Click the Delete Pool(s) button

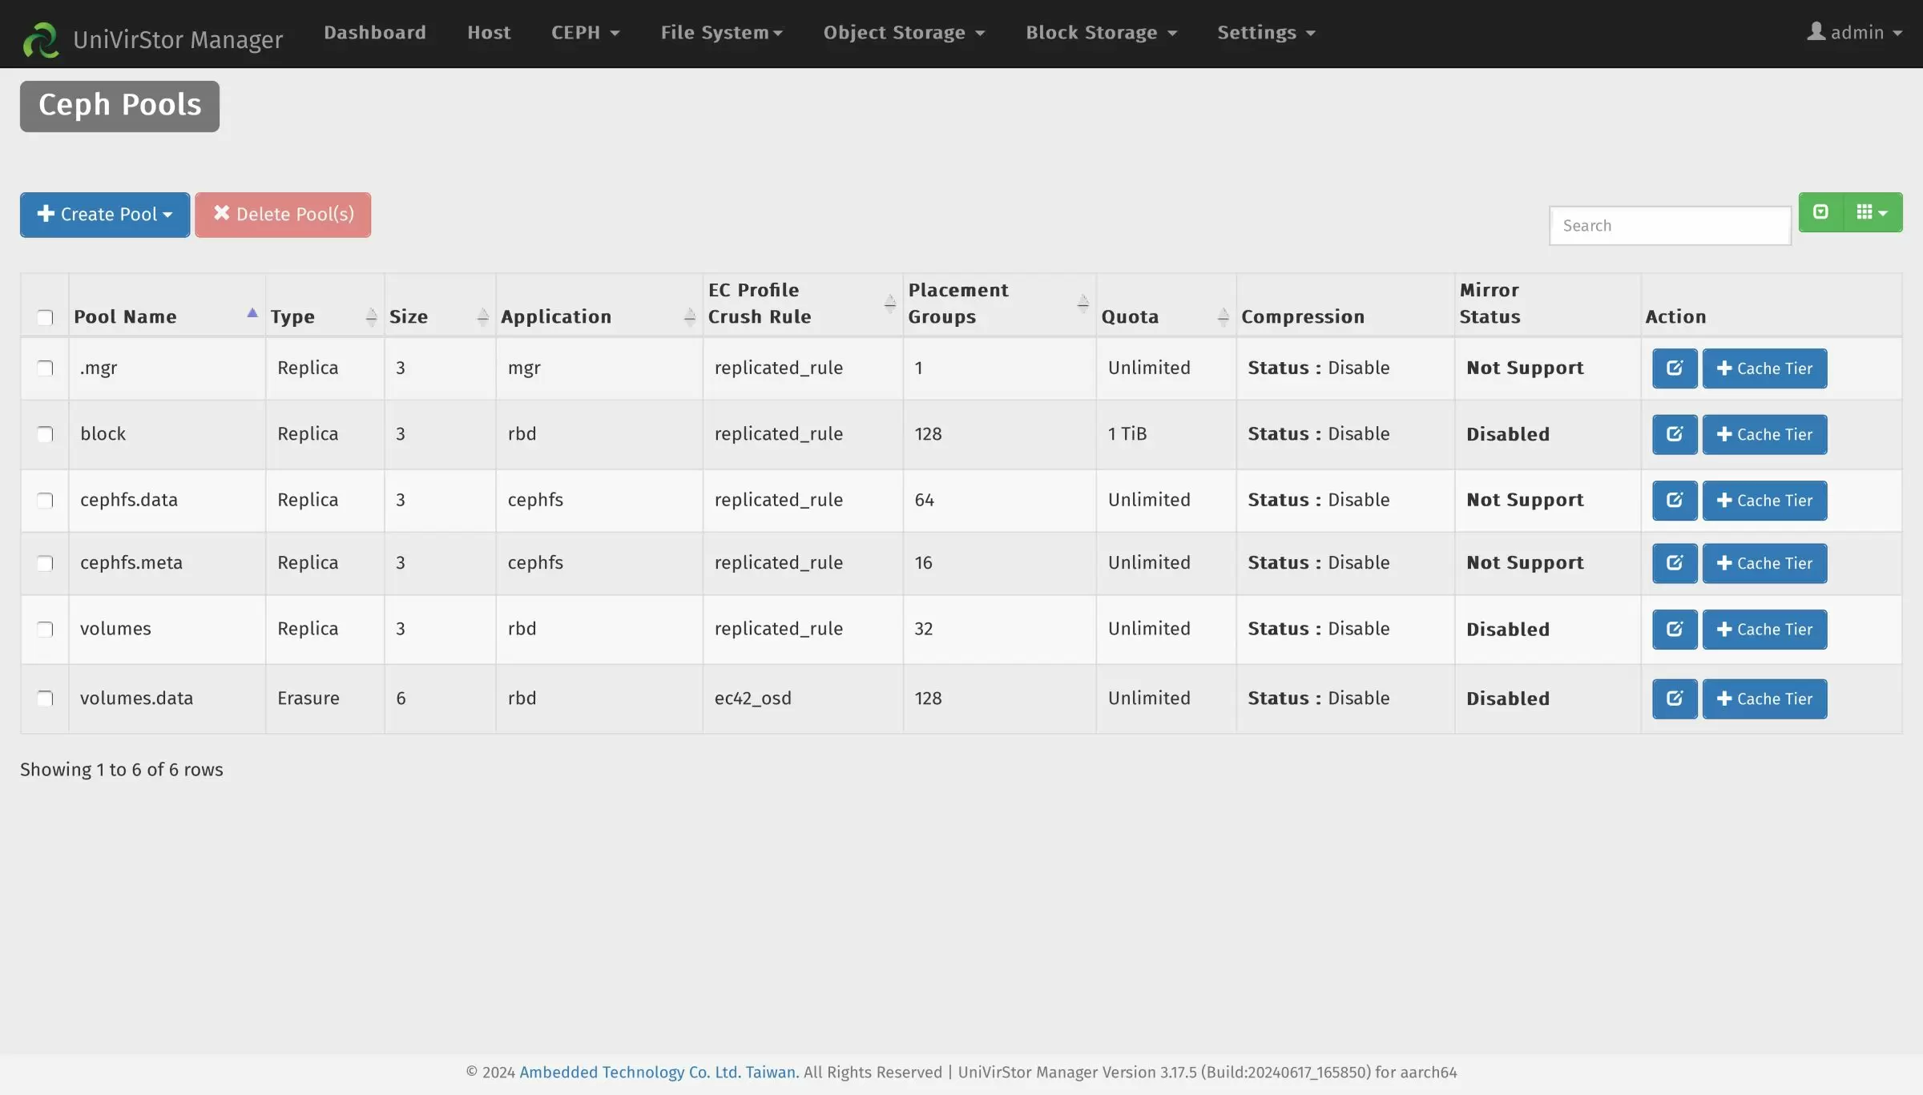[282, 215]
